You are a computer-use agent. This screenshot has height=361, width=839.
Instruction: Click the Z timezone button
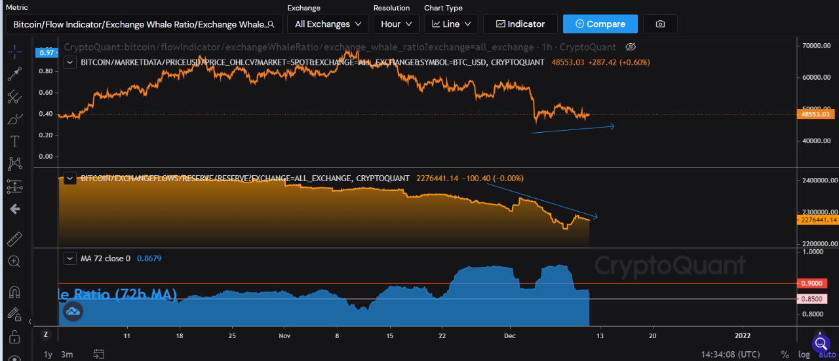pyautogui.click(x=46, y=334)
